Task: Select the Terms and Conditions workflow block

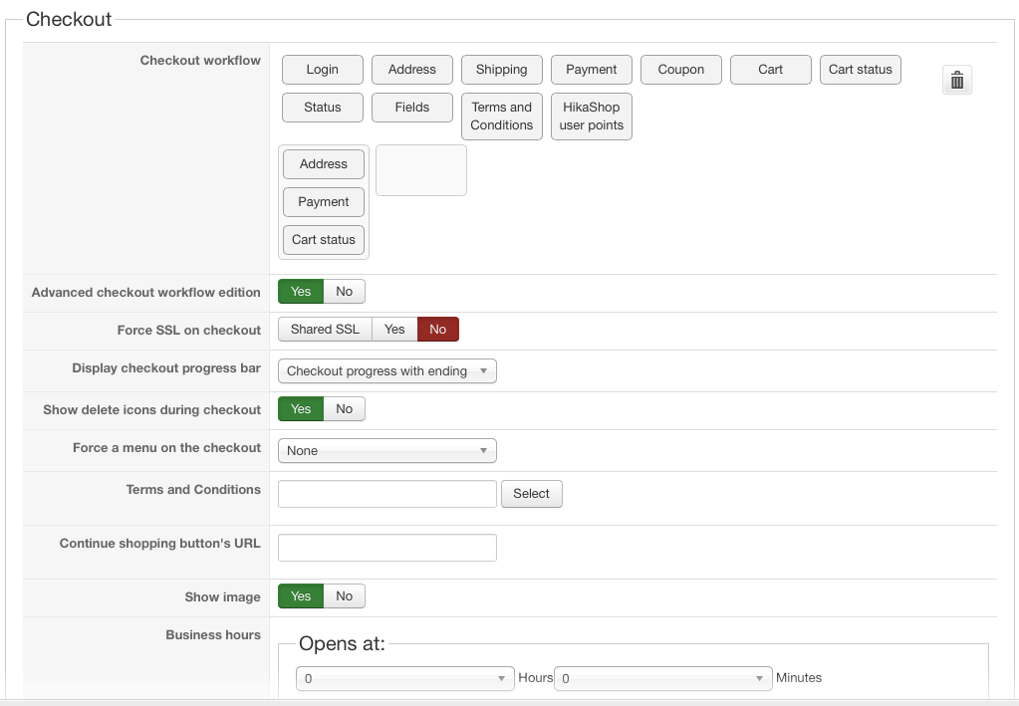Action: point(501,117)
